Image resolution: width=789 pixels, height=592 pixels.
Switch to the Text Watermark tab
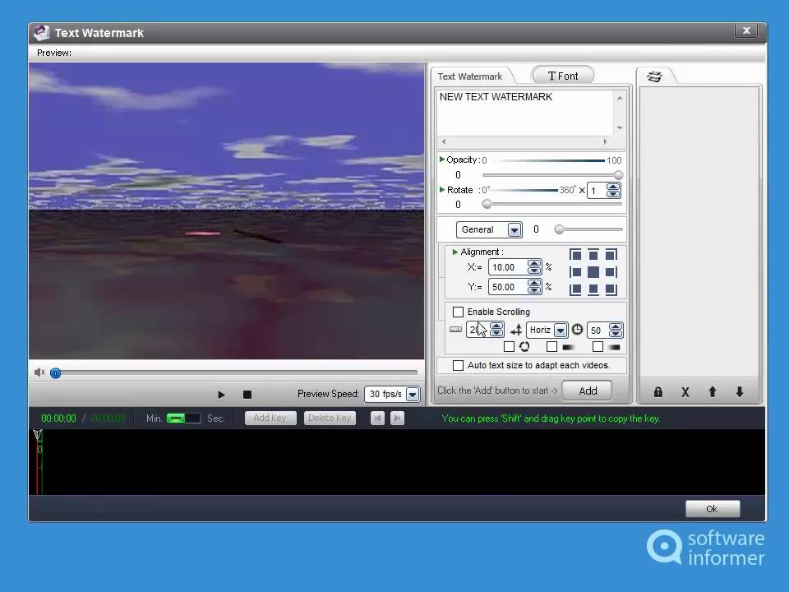tap(469, 76)
